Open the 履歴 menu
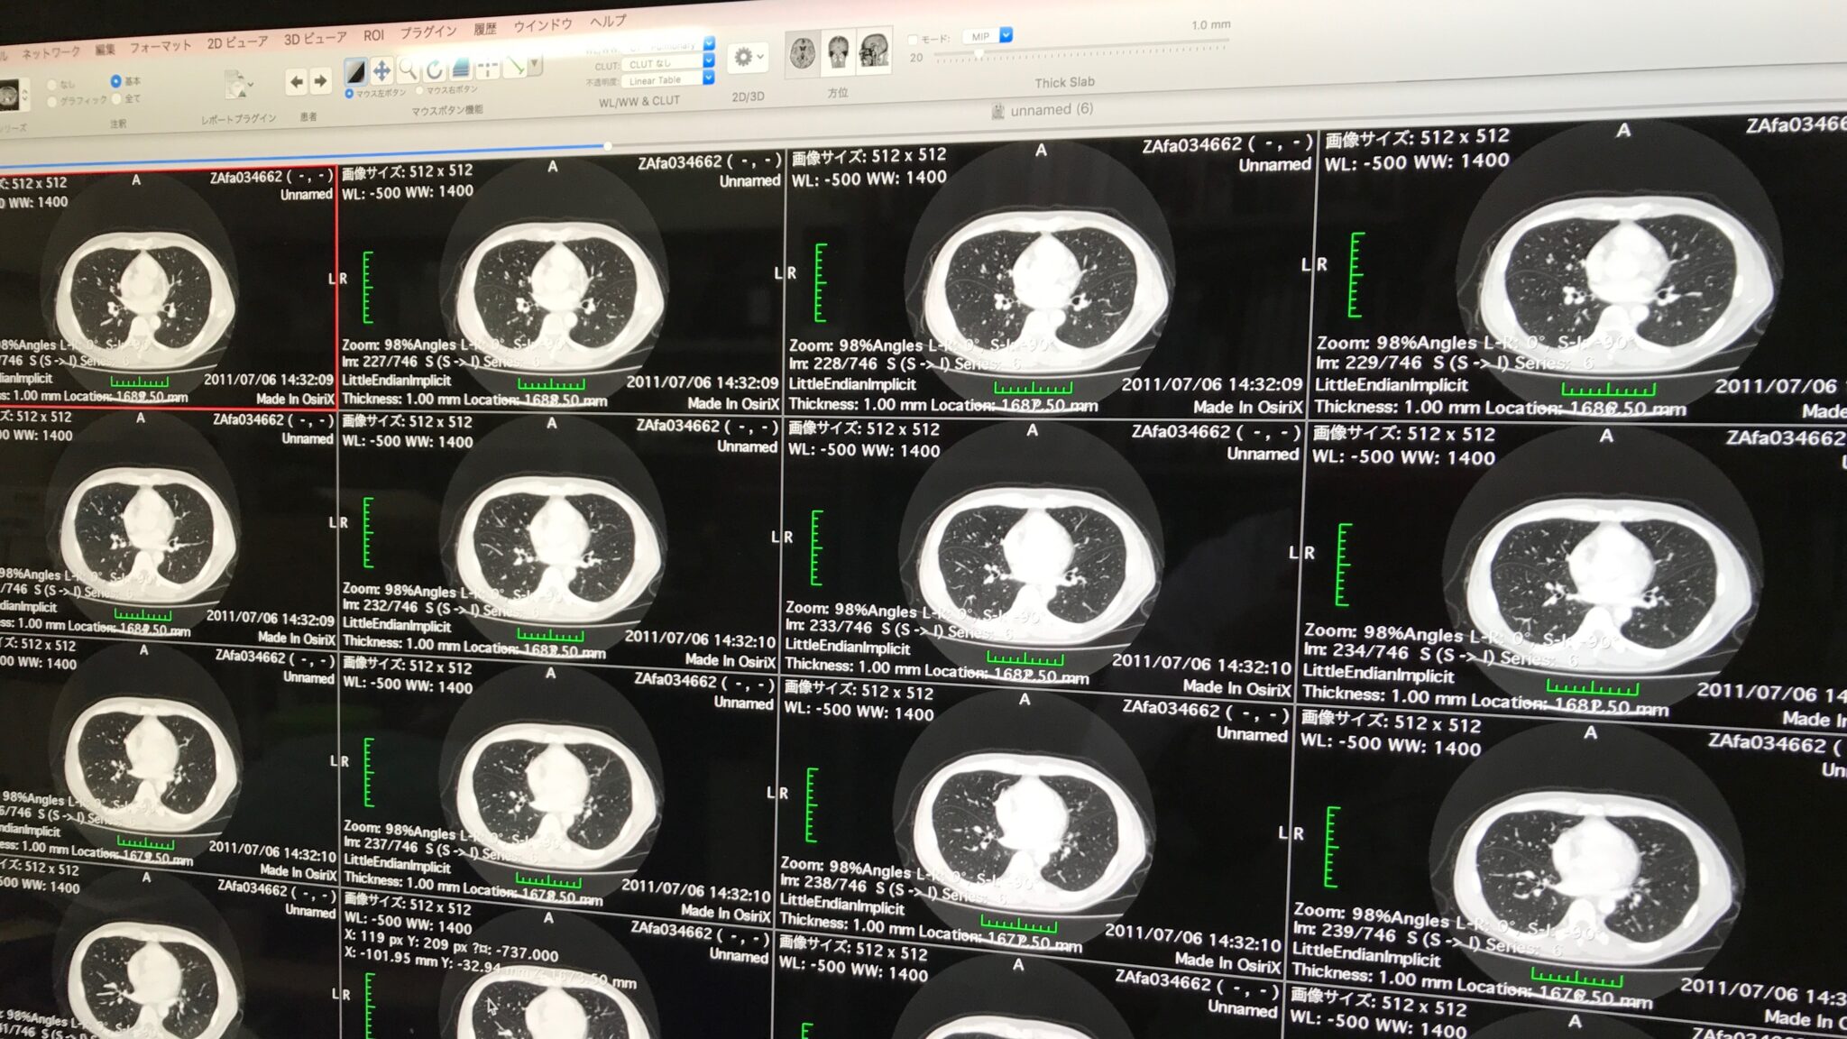The height and width of the screenshot is (1039, 1847). point(485,29)
